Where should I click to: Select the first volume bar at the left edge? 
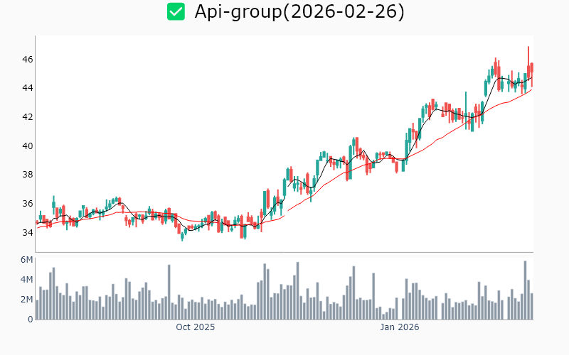(38, 310)
